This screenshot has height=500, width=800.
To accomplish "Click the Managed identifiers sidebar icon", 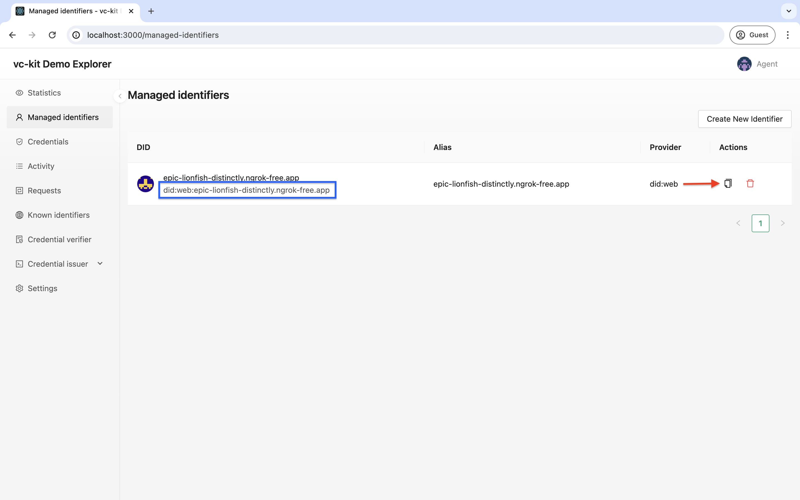I will [x=19, y=117].
